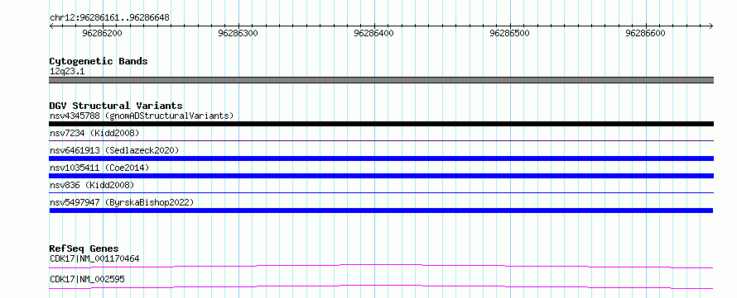Open variant nsv5497947 (ByrskaBishop2022) label
Viewport: 737px width, 298px height.
(x=121, y=202)
